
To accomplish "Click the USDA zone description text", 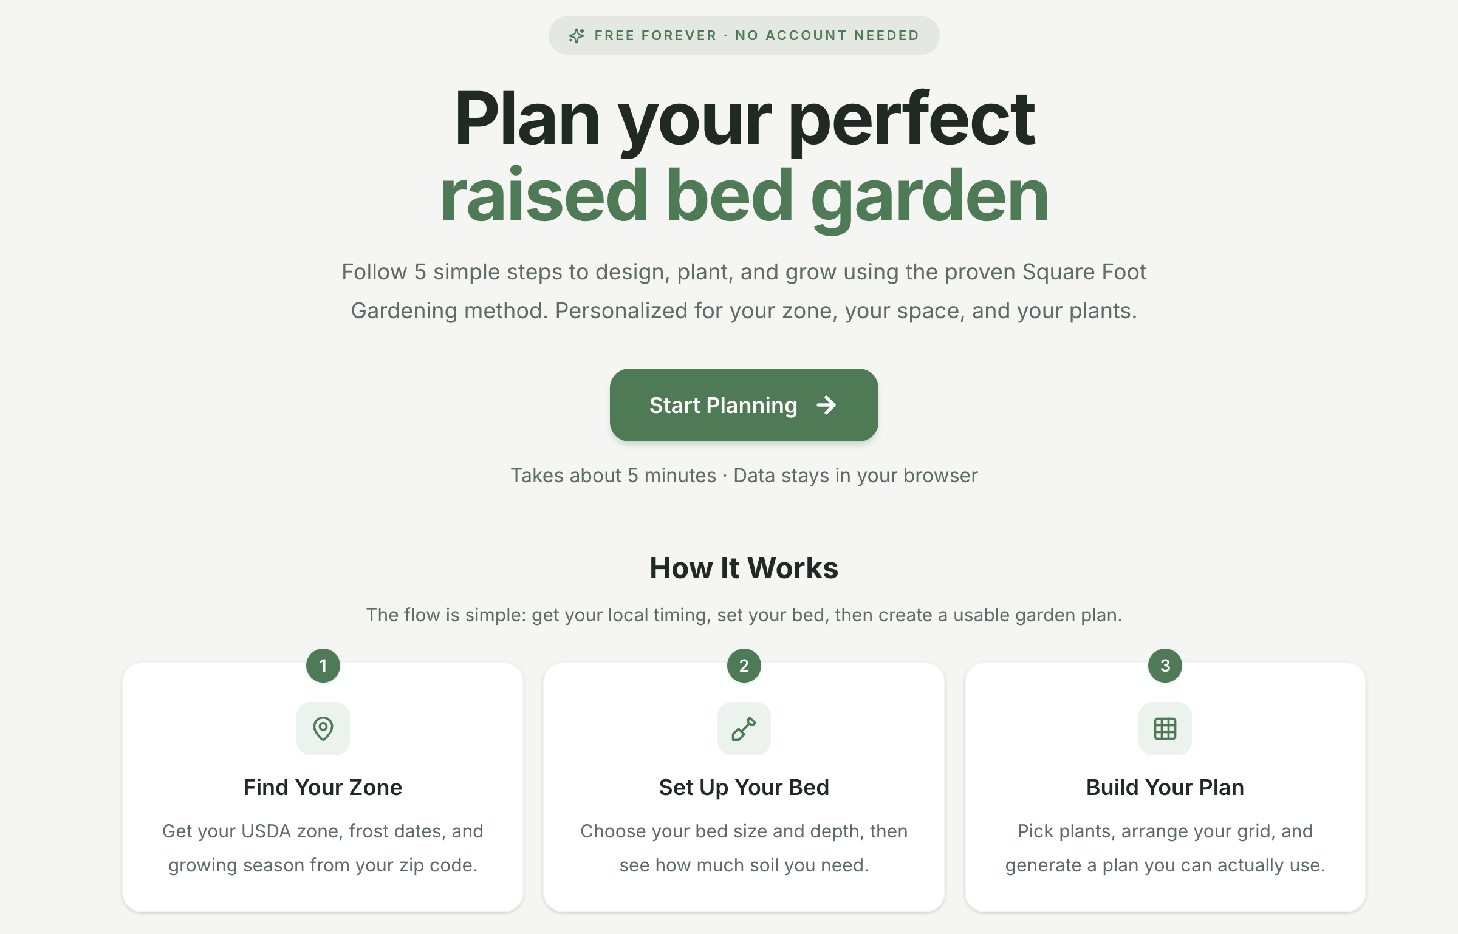I will tap(323, 848).
